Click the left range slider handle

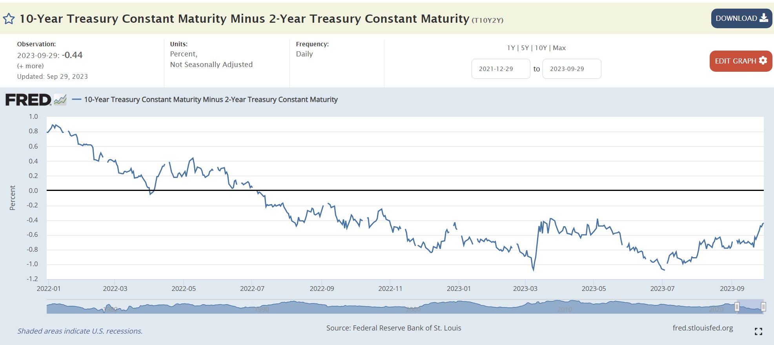click(737, 307)
